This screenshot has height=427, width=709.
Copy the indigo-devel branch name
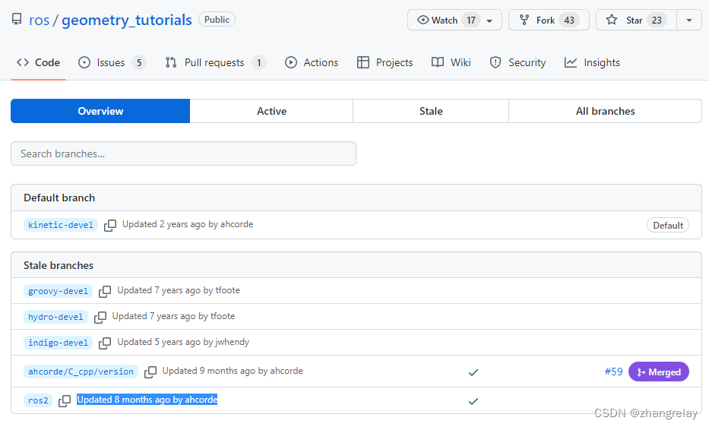104,343
